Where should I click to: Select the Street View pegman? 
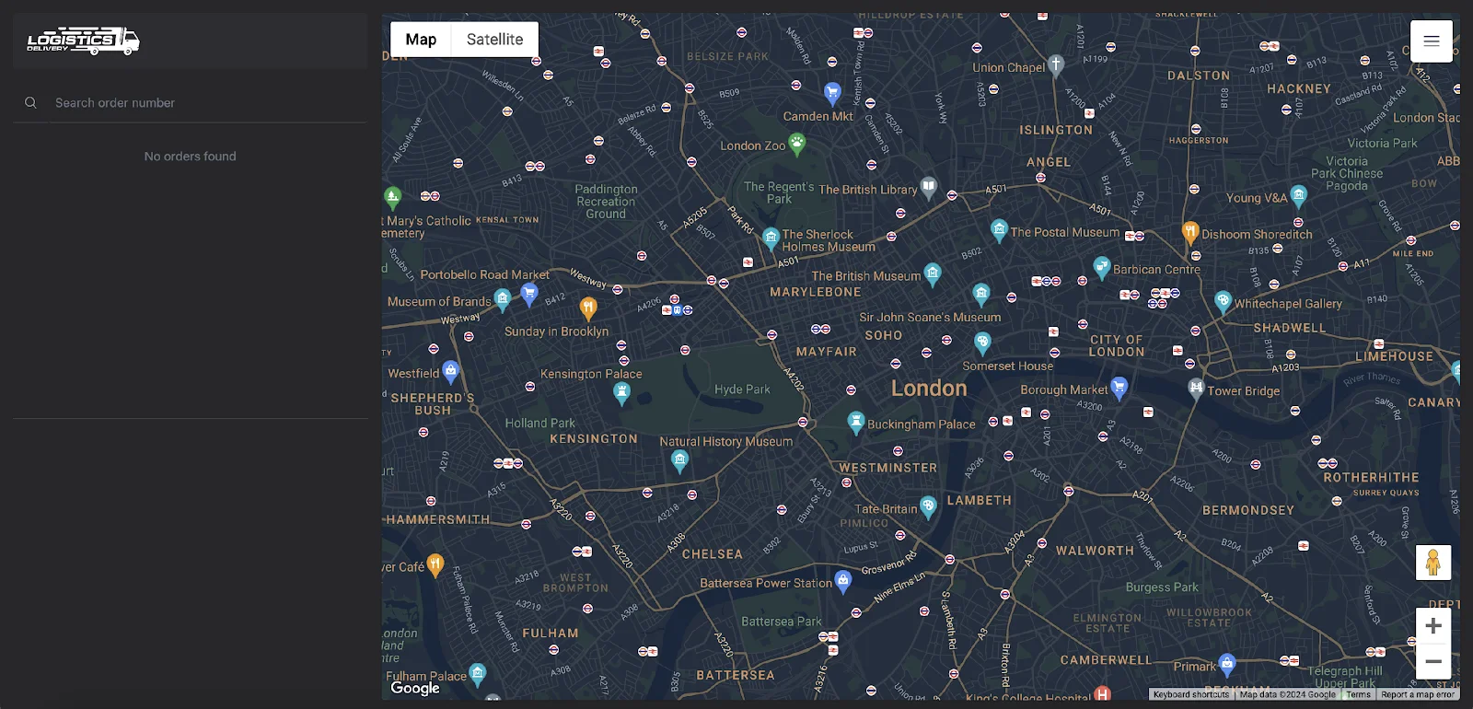(x=1433, y=563)
